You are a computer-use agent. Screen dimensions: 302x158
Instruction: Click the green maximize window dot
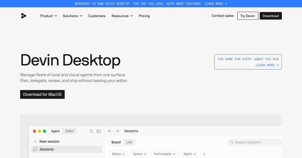click(x=44, y=131)
